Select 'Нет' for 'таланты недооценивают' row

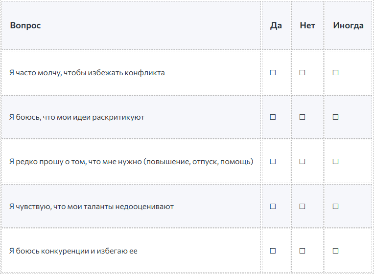pos(303,207)
